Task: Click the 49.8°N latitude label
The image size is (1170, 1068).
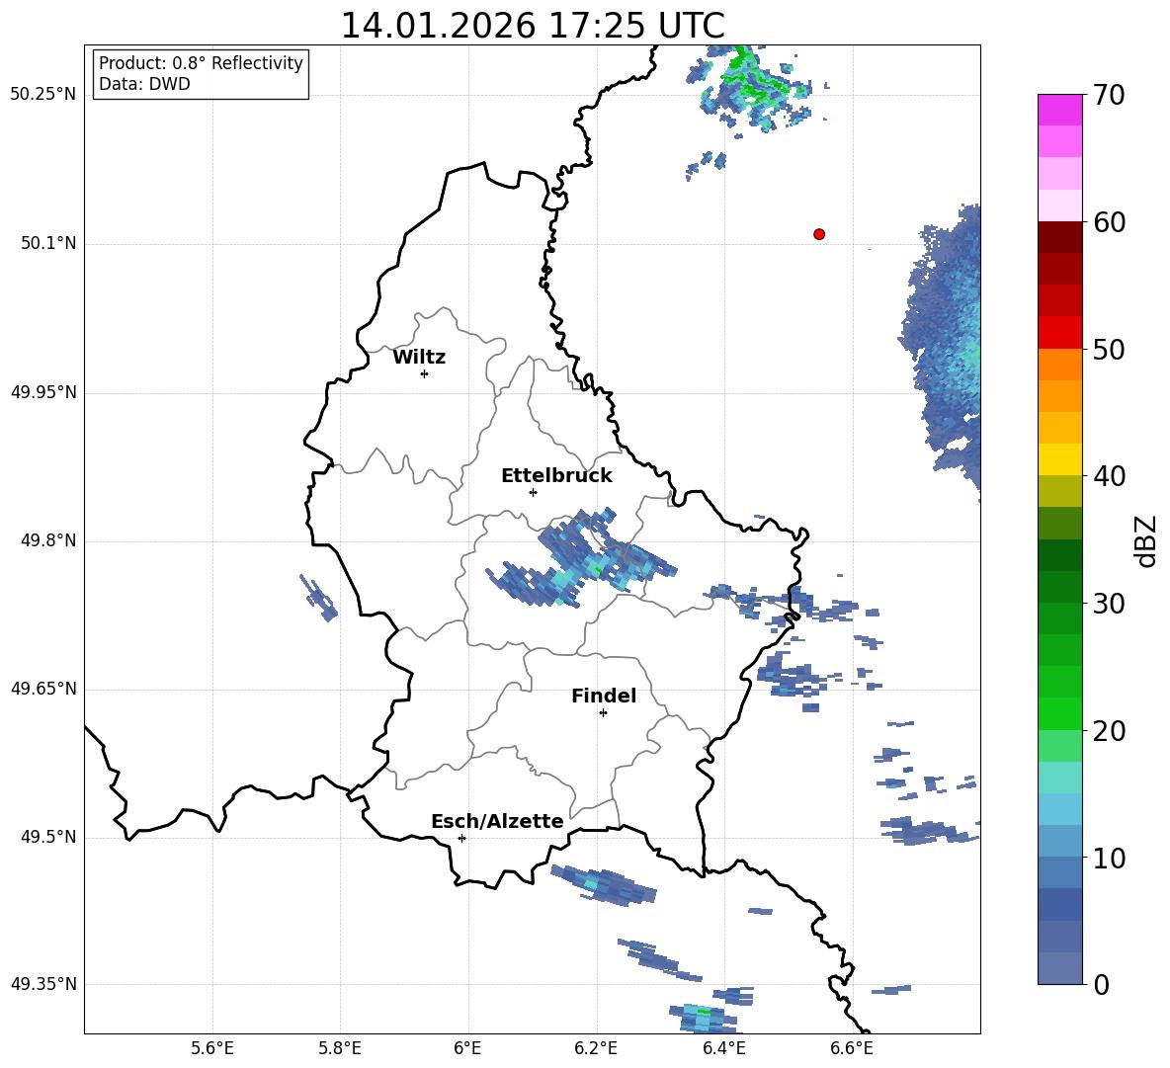Action: 48,540
